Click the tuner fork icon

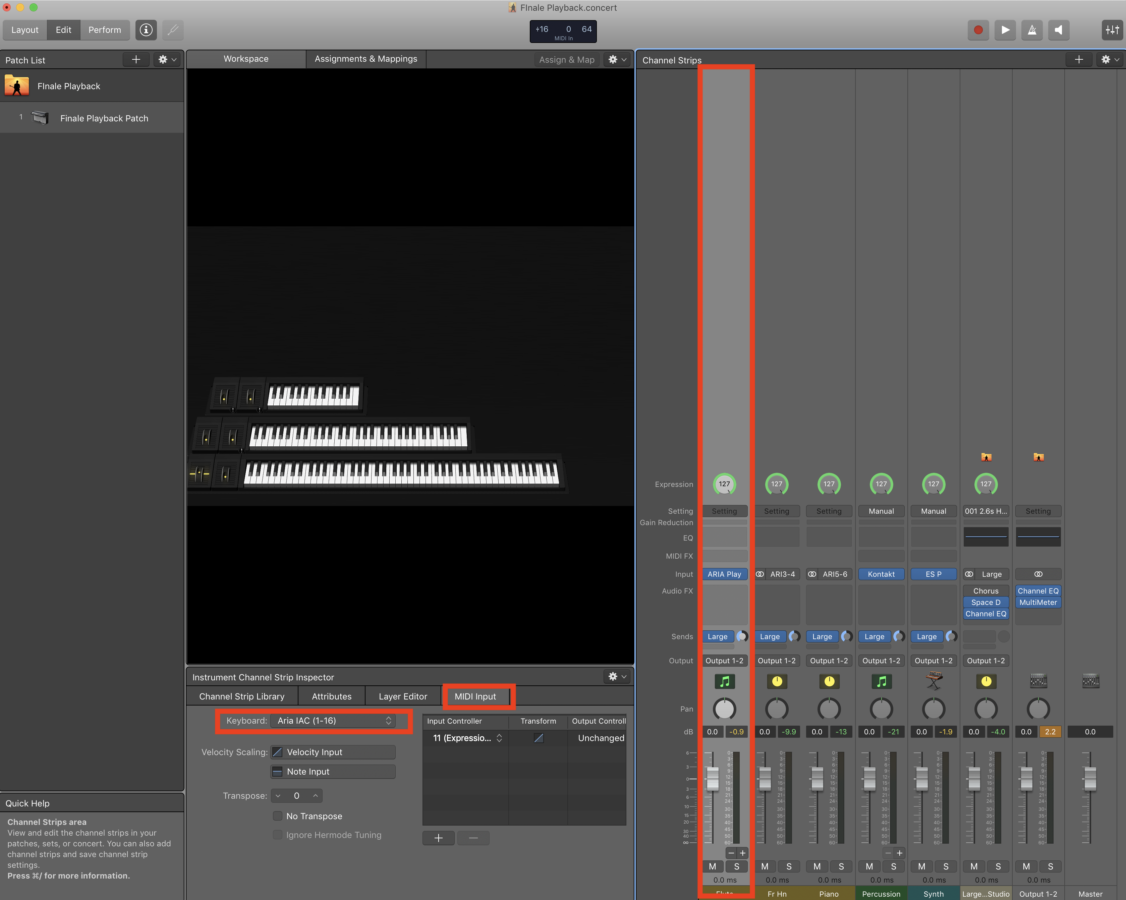click(173, 30)
